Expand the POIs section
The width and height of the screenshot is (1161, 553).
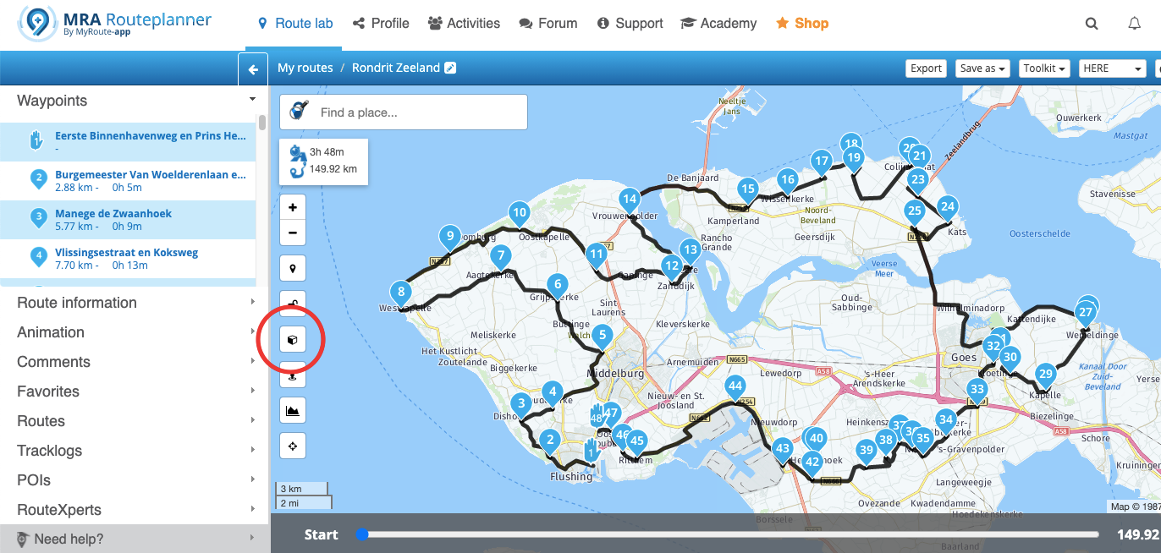coord(135,480)
